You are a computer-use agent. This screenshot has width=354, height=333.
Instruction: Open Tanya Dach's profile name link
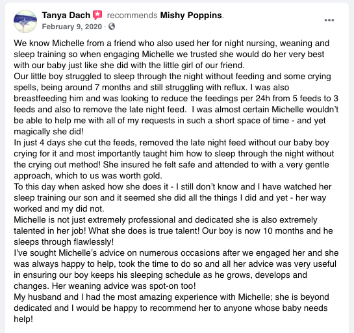[66, 16]
